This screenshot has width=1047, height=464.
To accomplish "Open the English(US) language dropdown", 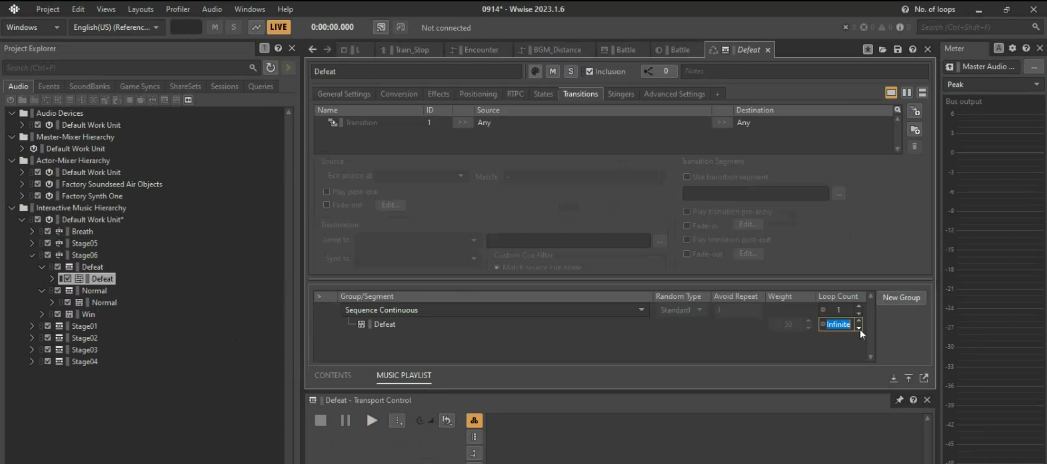I will coord(116,27).
